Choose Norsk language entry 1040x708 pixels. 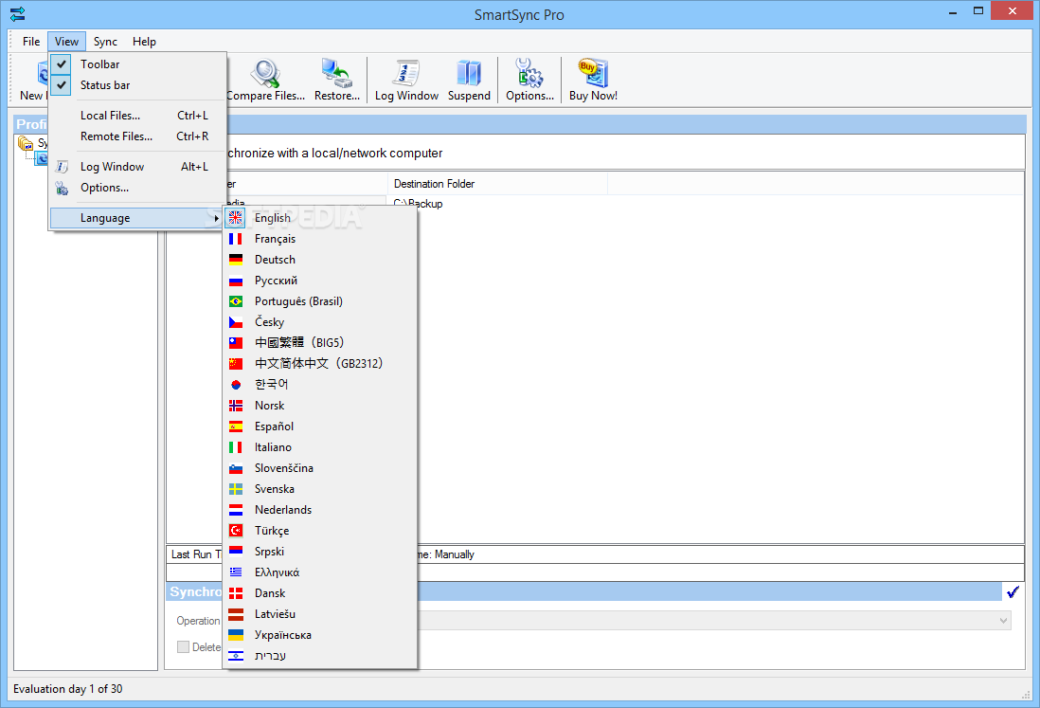point(320,406)
